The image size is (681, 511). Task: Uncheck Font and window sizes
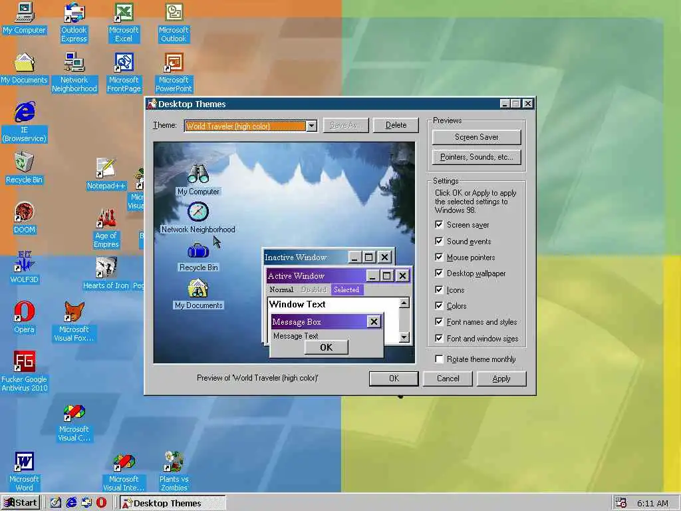439,338
